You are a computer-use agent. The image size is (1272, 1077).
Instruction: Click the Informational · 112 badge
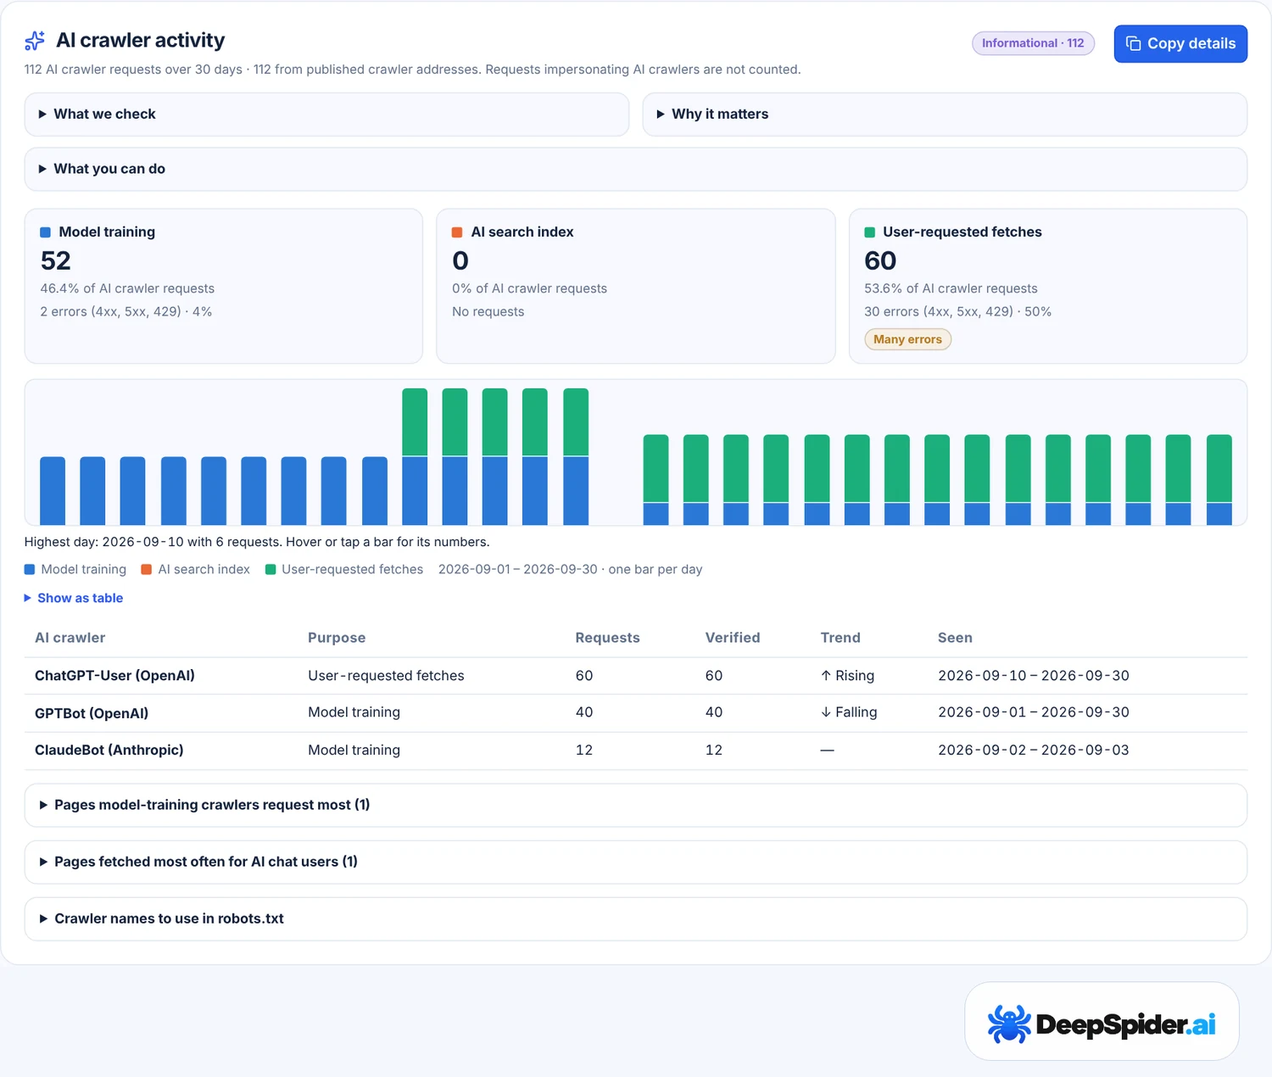point(1033,43)
